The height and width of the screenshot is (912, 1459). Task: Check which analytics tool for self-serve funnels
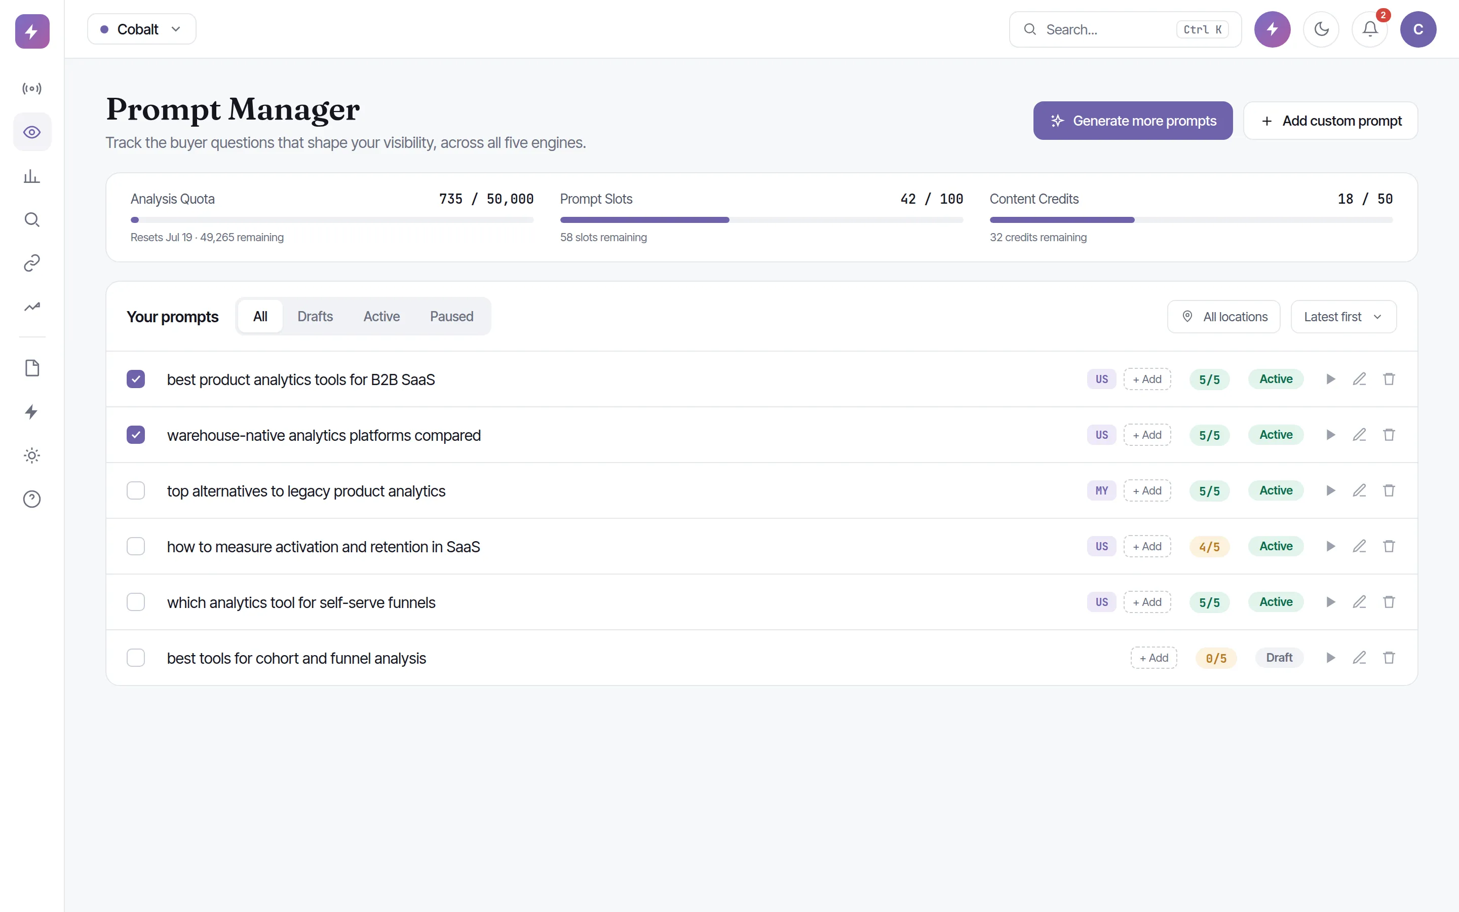[x=136, y=602]
